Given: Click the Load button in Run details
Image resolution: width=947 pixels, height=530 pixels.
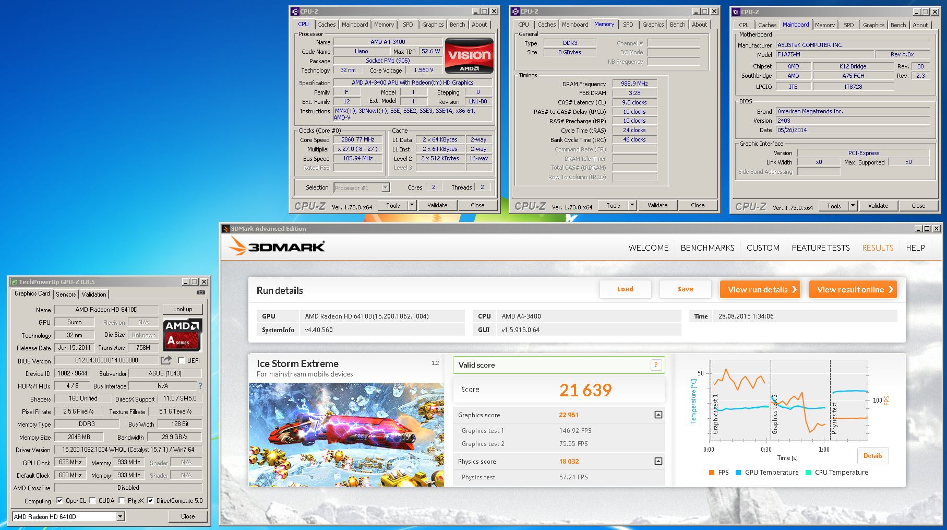Looking at the screenshot, I should point(625,289).
